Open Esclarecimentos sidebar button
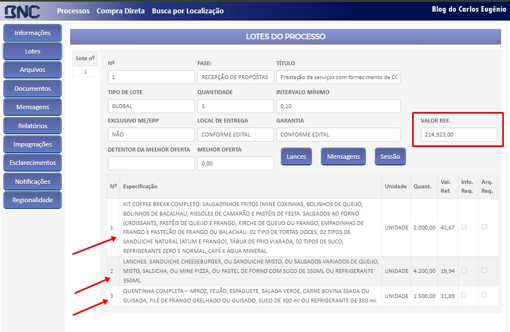Image resolution: width=510 pixels, height=332 pixels. click(32, 163)
